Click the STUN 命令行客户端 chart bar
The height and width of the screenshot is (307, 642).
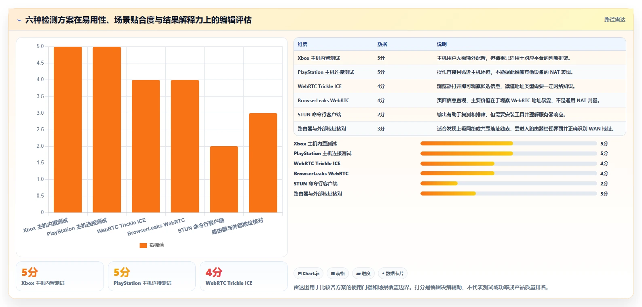click(x=224, y=179)
